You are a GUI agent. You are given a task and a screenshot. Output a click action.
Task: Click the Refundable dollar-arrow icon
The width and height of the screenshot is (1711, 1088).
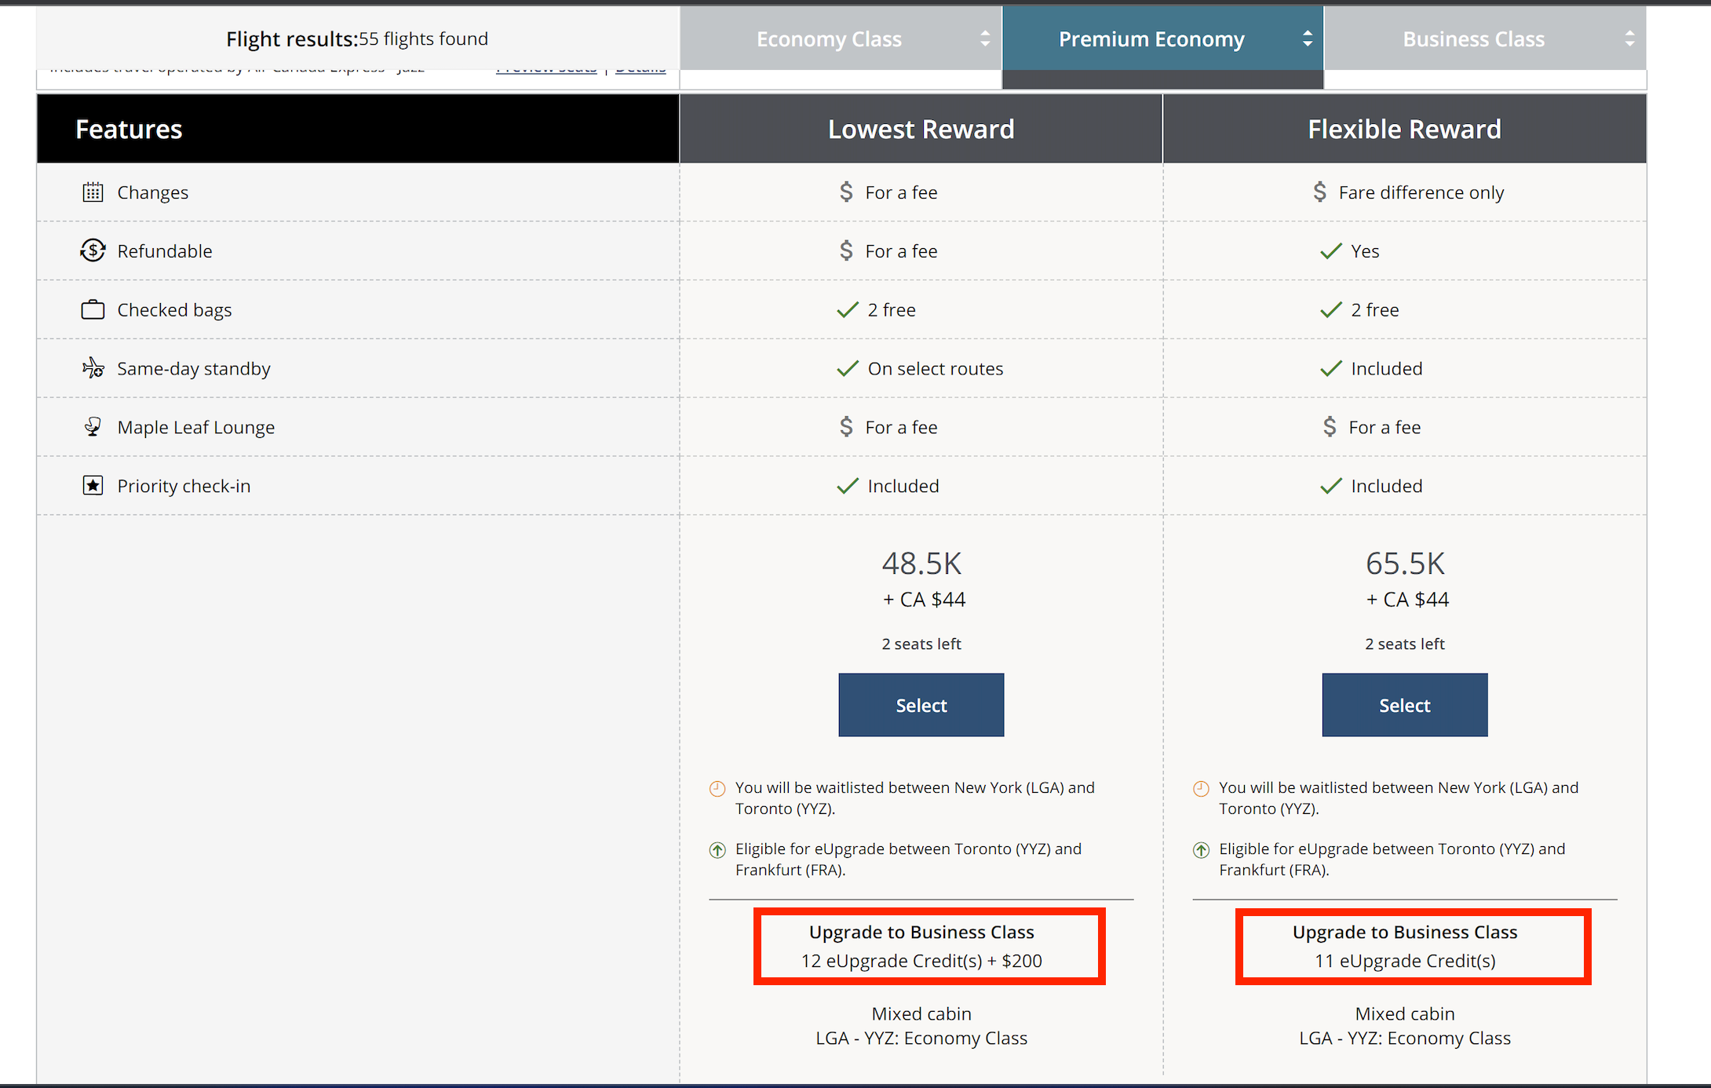pos(93,251)
